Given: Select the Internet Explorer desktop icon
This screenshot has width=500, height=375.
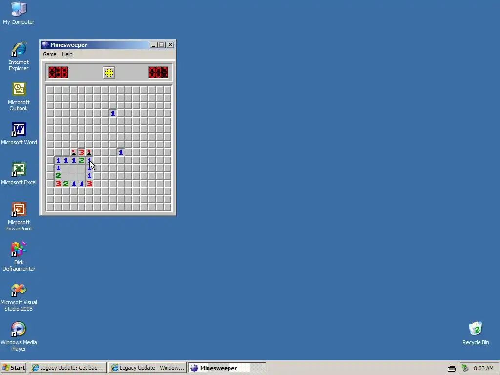Looking at the screenshot, I should (x=19, y=56).
